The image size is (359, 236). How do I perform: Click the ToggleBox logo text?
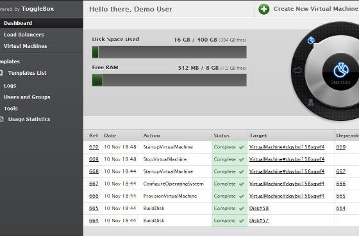(x=38, y=9)
